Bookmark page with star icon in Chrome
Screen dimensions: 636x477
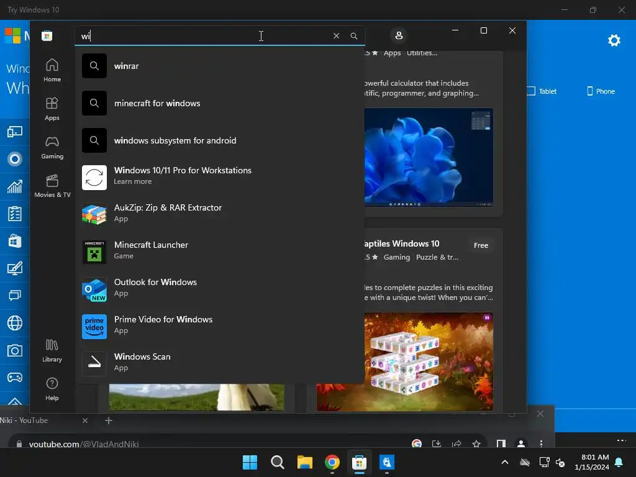tap(476, 443)
